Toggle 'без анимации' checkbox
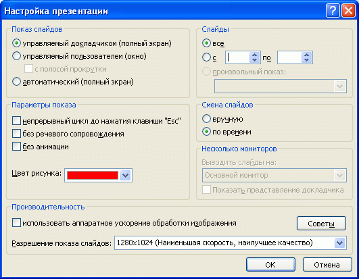This screenshot has width=359, height=279. click(x=16, y=147)
